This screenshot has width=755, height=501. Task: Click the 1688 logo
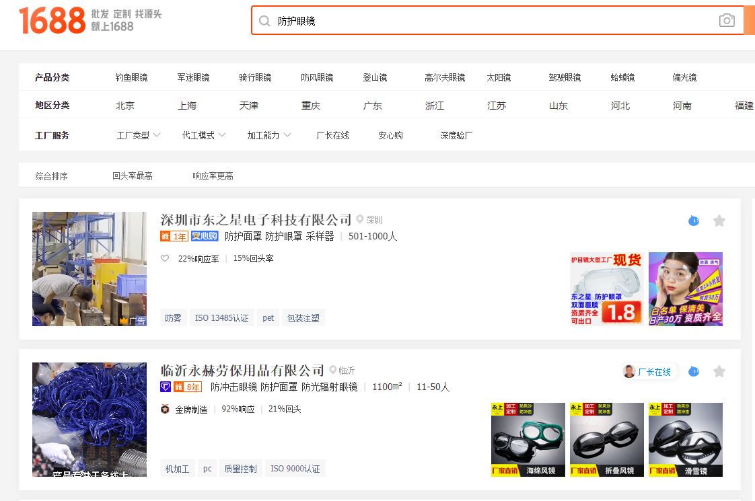coord(52,20)
